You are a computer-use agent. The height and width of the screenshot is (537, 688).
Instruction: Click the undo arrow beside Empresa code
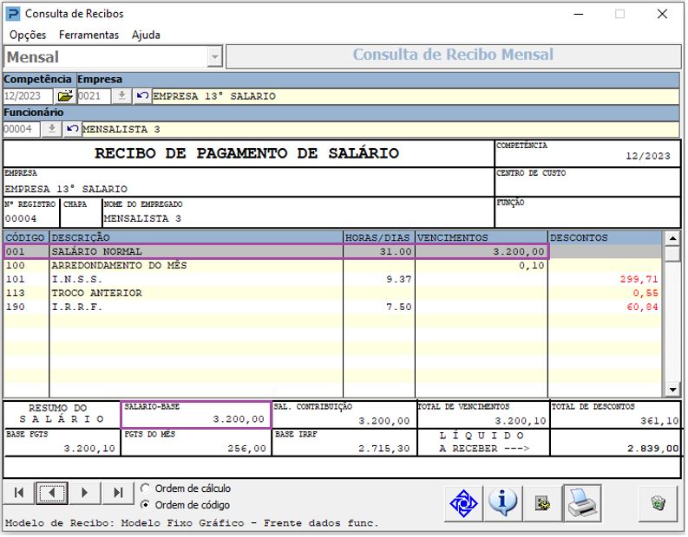(142, 95)
